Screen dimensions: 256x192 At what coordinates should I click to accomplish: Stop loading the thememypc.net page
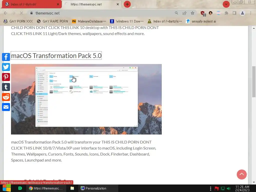point(21,13)
